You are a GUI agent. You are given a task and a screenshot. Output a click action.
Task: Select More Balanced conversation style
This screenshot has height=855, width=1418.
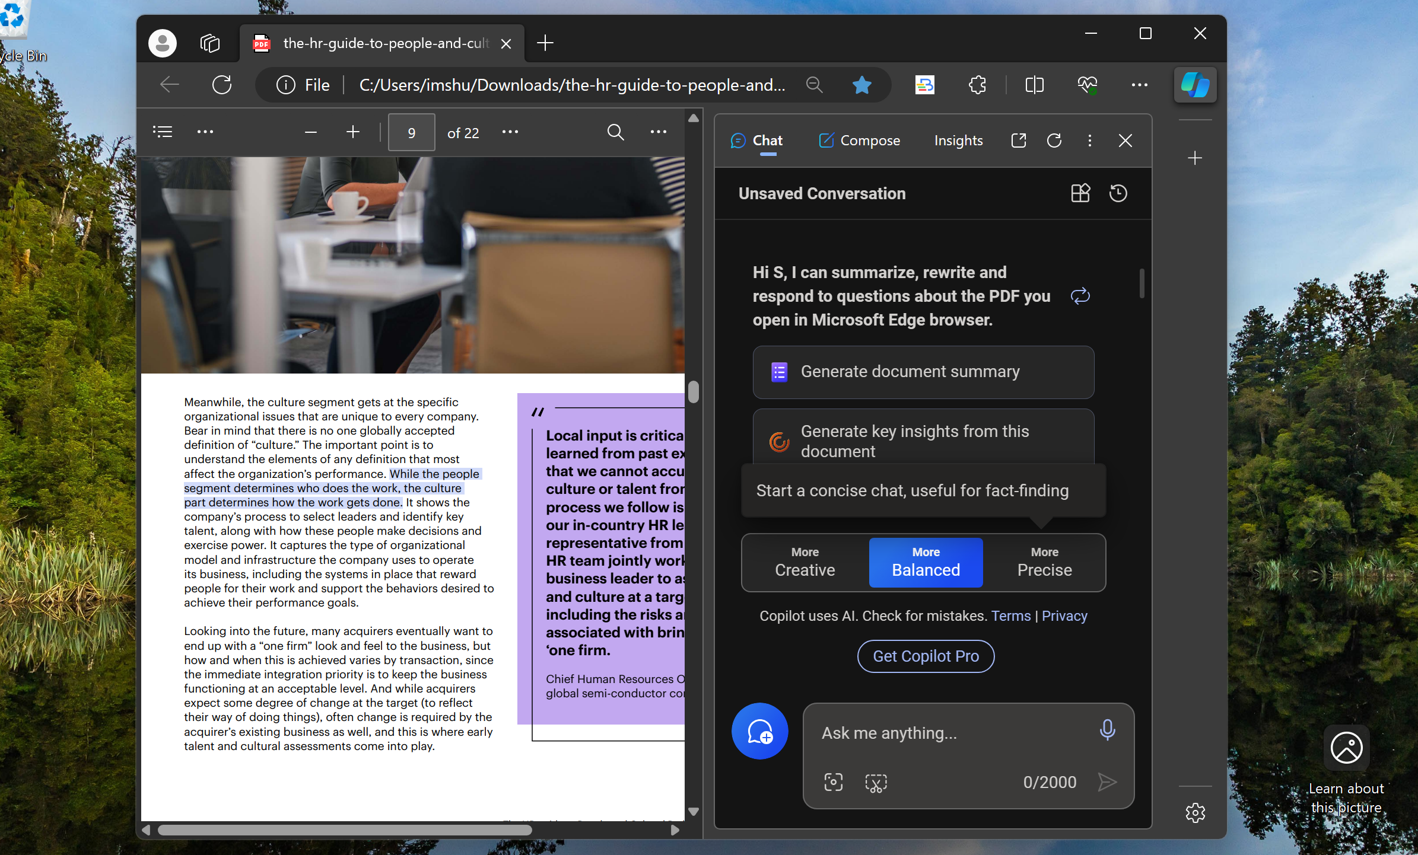(926, 562)
